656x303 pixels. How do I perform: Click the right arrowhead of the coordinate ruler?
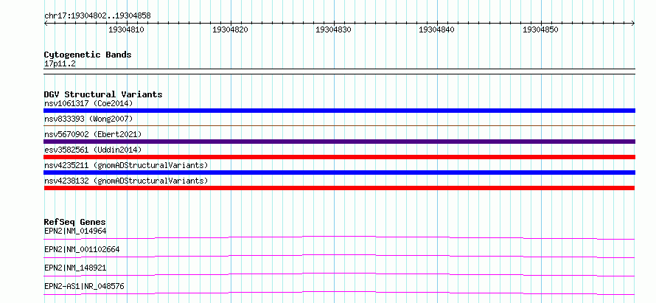click(x=633, y=24)
